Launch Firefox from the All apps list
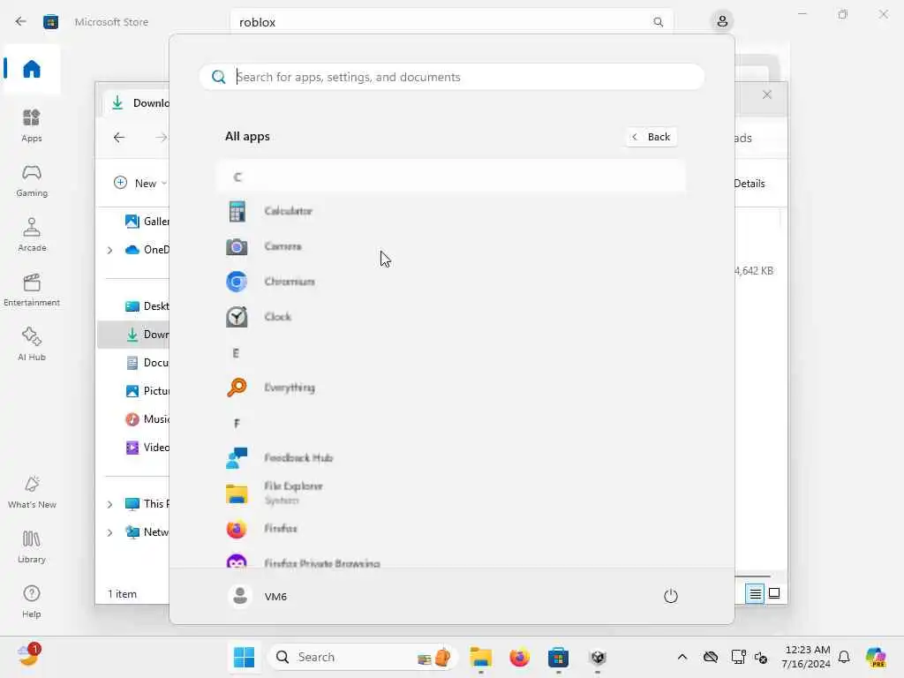This screenshot has height=678, width=904. point(451,529)
